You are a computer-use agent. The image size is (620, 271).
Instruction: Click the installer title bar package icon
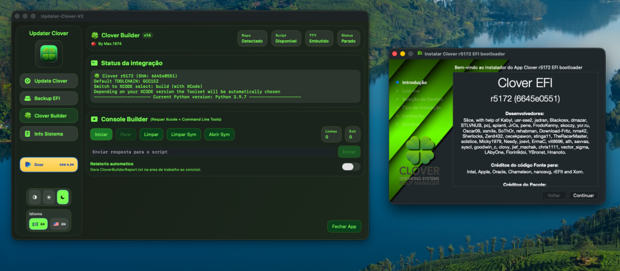coord(420,53)
